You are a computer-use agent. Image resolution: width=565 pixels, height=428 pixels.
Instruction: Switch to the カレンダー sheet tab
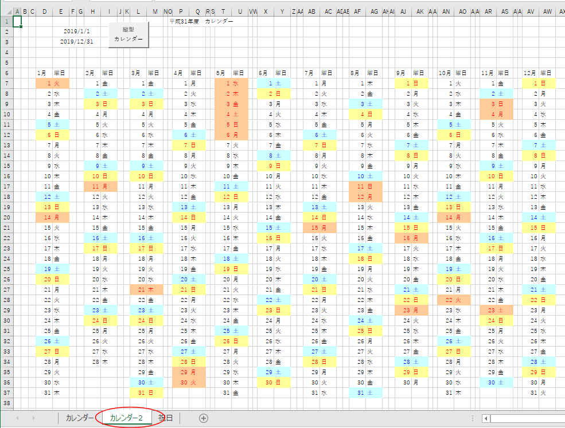pyautogui.click(x=79, y=418)
